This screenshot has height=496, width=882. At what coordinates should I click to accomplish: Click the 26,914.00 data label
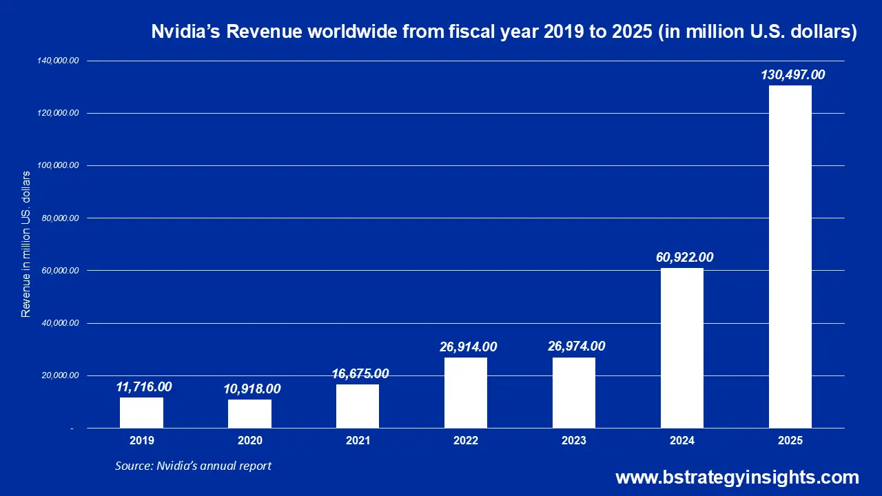tap(467, 347)
